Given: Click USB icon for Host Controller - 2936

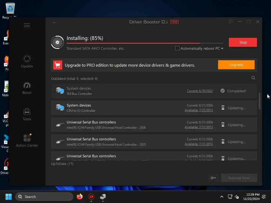Looking at the screenshot, I should 60,125.
